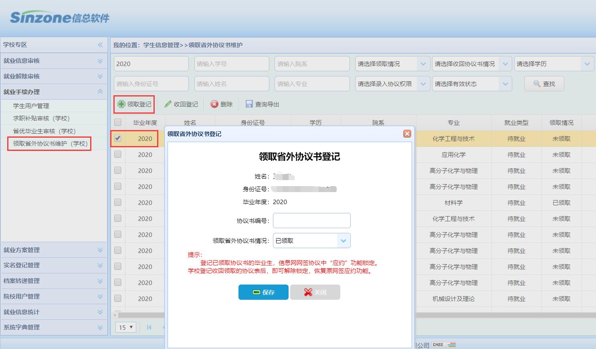Click the 请输入姓名 input field
This screenshot has height=349, width=596.
point(232,84)
